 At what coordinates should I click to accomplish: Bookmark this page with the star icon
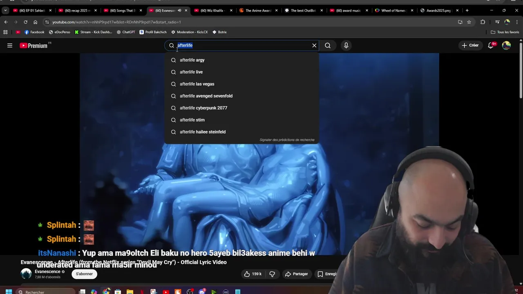[x=469, y=22]
